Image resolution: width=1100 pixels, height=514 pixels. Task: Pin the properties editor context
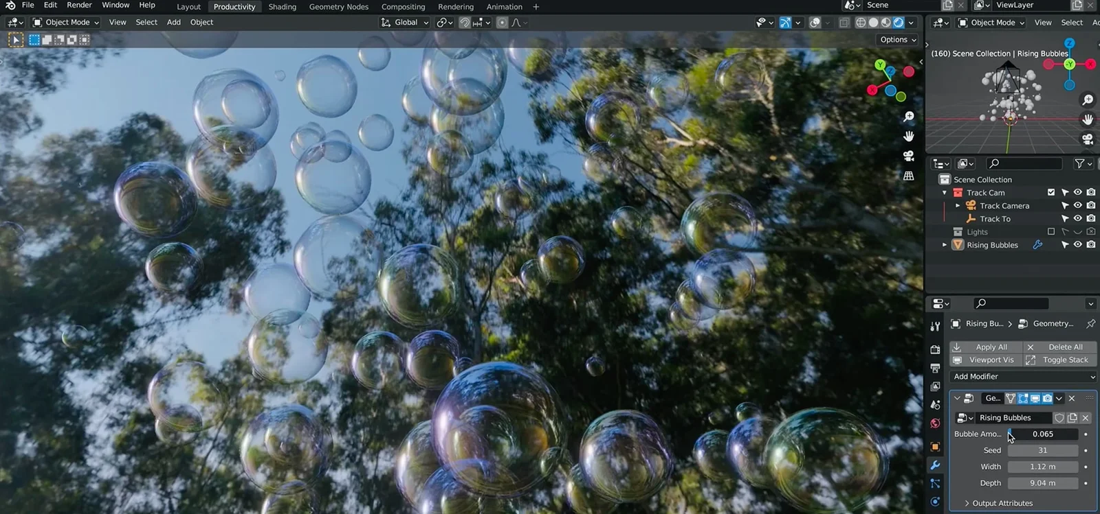(1090, 324)
